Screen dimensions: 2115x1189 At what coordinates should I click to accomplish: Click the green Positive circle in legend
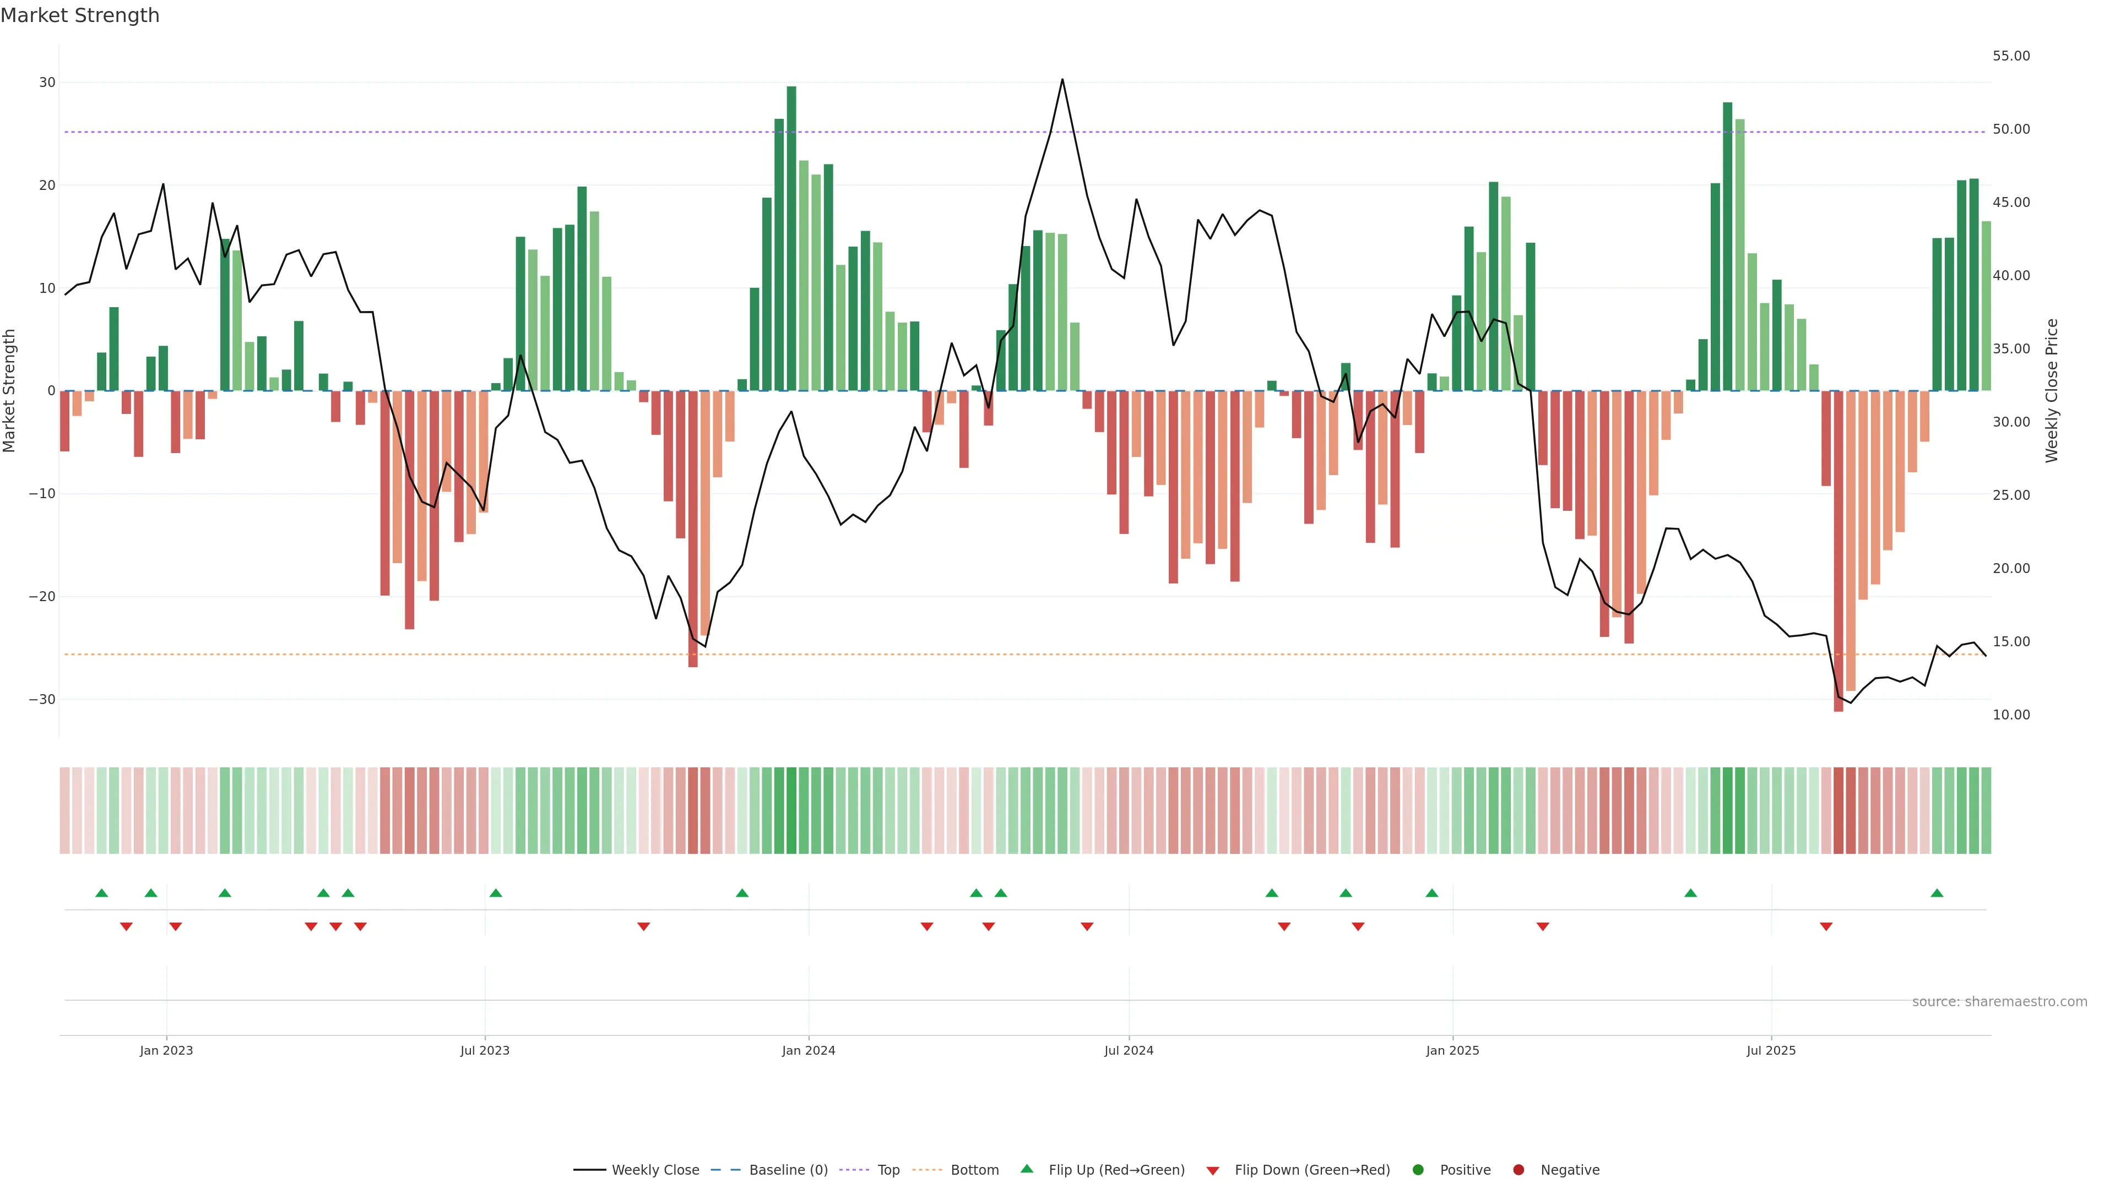pyautogui.click(x=1418, y=1170)
